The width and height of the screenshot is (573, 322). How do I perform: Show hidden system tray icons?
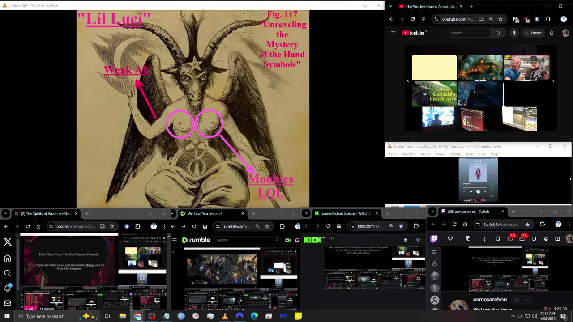coord(513,316)
